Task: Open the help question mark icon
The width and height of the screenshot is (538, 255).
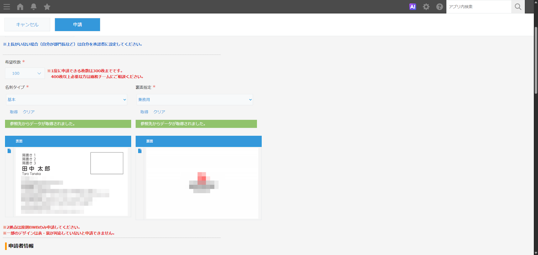Action: click(439, 7)
